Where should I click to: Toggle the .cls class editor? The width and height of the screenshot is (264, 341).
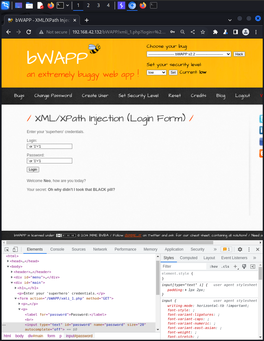tap(225, 266)
